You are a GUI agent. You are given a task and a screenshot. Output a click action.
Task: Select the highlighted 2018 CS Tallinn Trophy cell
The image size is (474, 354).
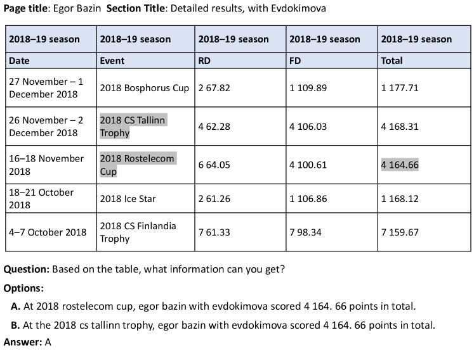(x=145, y=126)
